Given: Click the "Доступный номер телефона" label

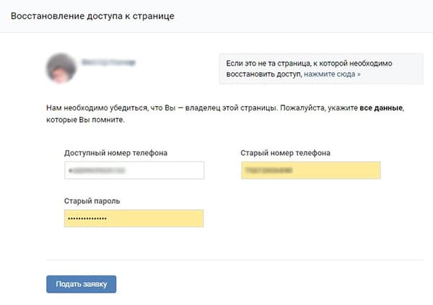Looking at the screenshot, I should [x=115, y=153].
